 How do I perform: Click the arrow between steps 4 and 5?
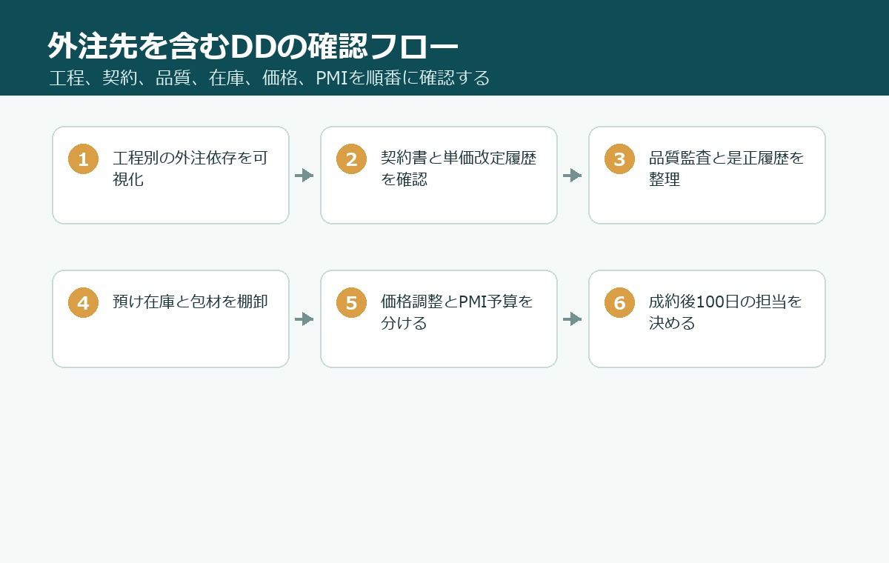tap(304, 319)
